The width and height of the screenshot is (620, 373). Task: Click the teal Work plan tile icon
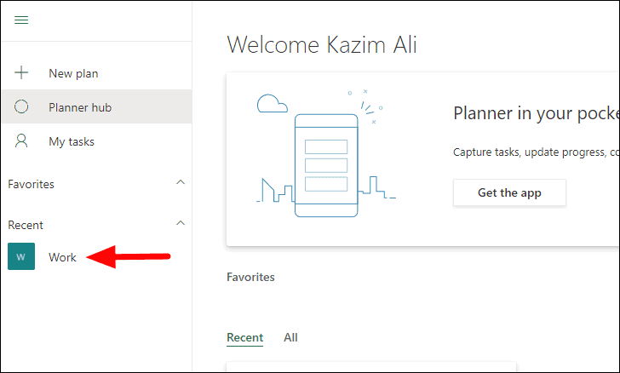21,257
